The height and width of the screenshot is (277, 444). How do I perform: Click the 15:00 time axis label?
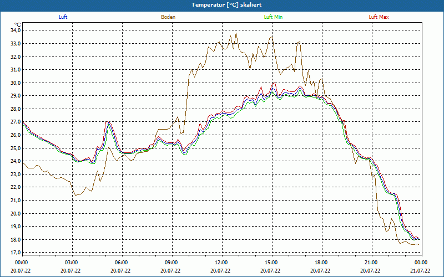[x=272, y=263]
